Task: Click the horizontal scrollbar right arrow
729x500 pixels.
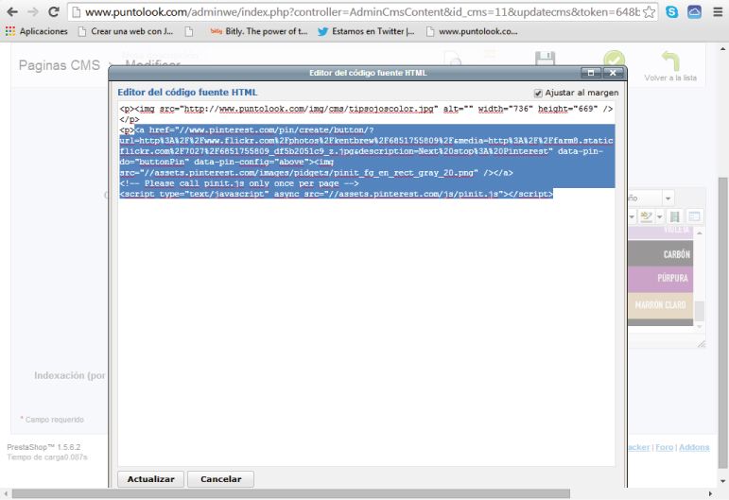Action: click(x=710, y=493)
